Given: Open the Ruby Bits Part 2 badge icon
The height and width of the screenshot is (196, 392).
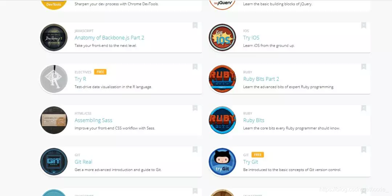Looking at the screenshot, I should click(x=222, y=79).
